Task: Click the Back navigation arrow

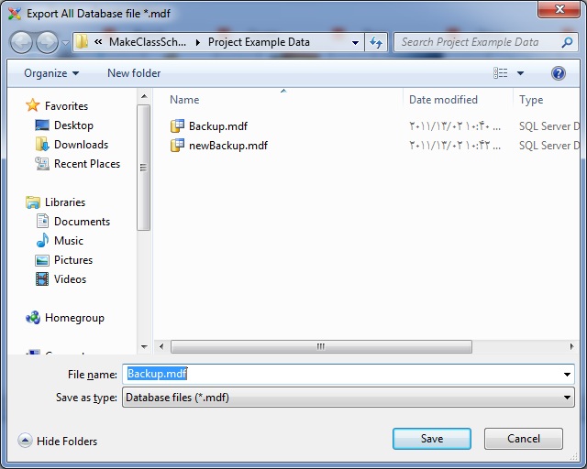Action: point(21,42)
